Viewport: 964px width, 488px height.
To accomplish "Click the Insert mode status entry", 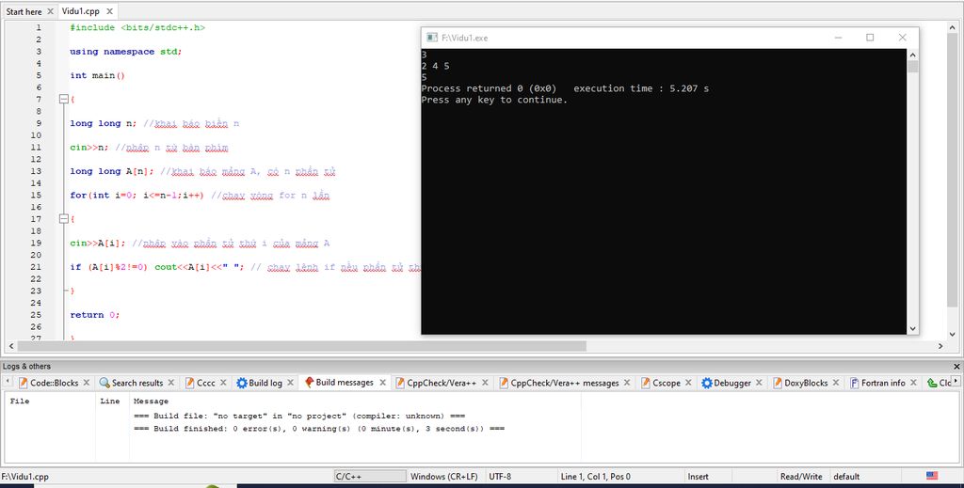I will (x=698, y=477).
